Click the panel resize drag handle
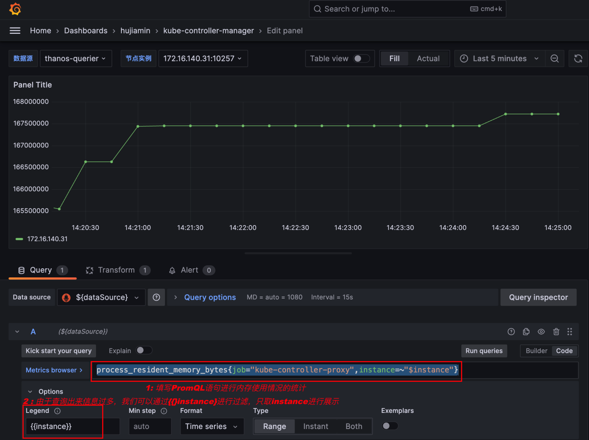 [x=298, y=253]
